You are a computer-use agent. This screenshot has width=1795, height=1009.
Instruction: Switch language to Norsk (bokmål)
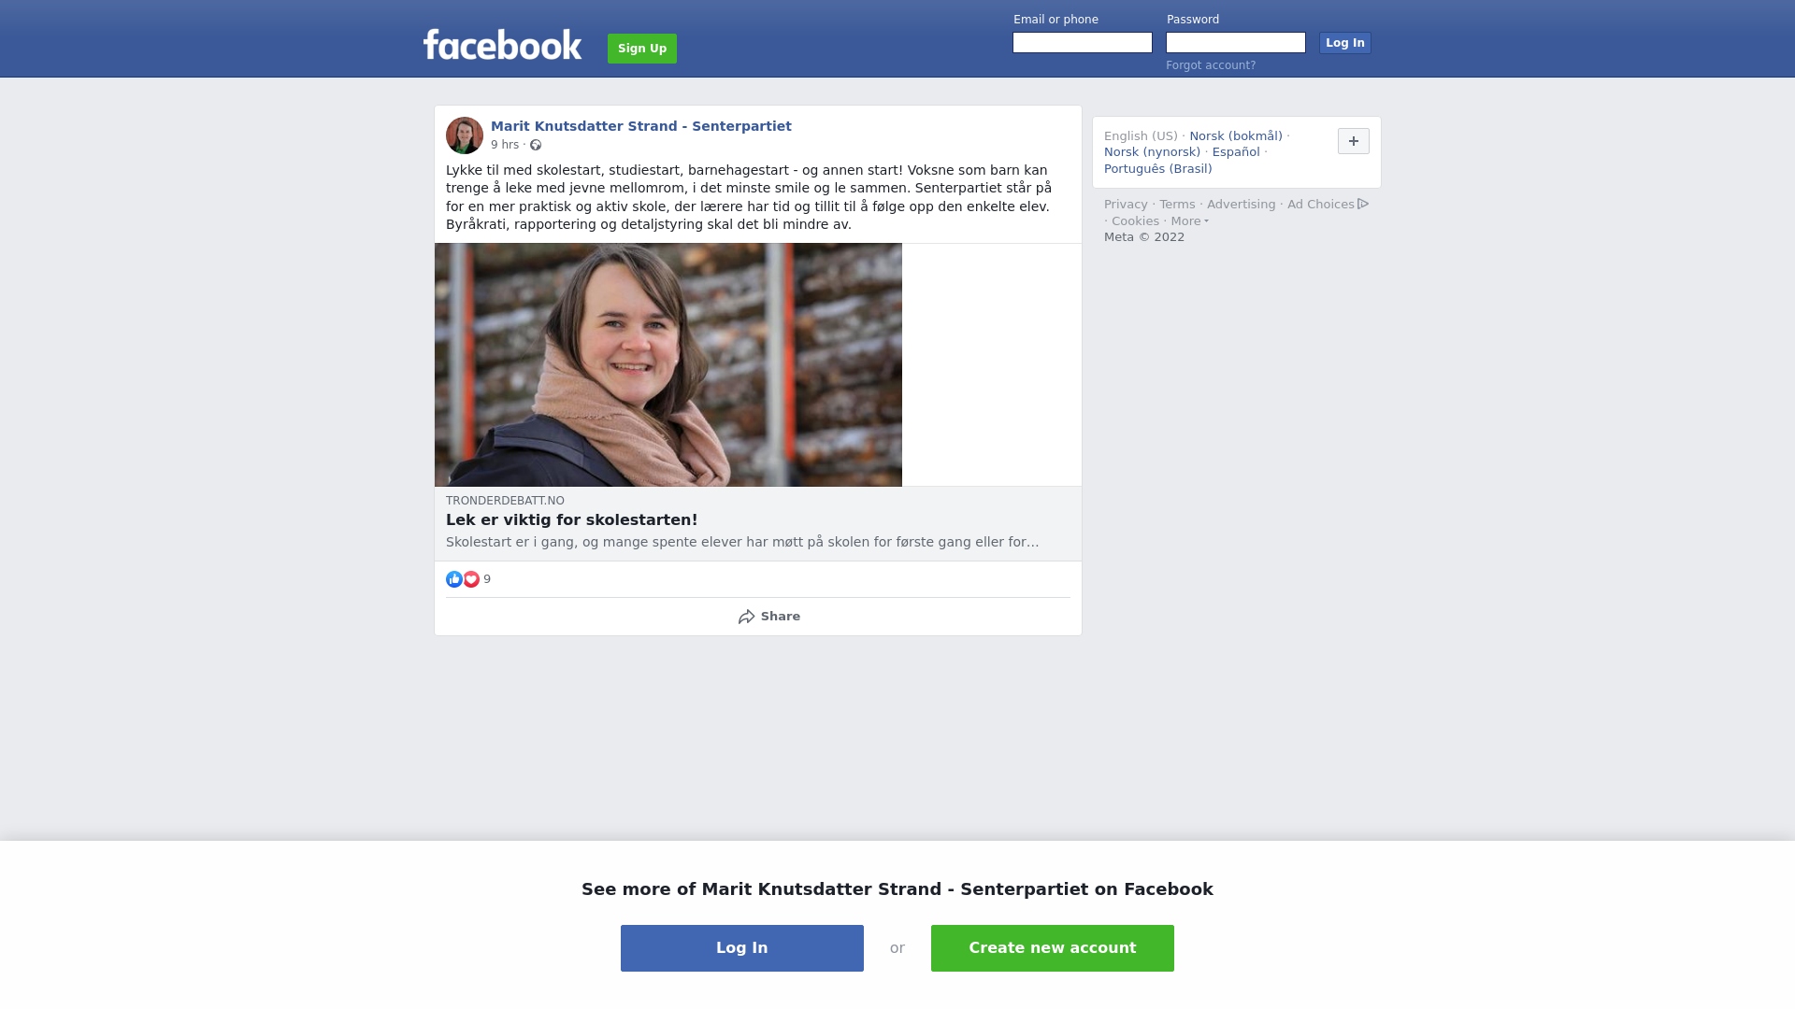click(x=1236, y=136)
